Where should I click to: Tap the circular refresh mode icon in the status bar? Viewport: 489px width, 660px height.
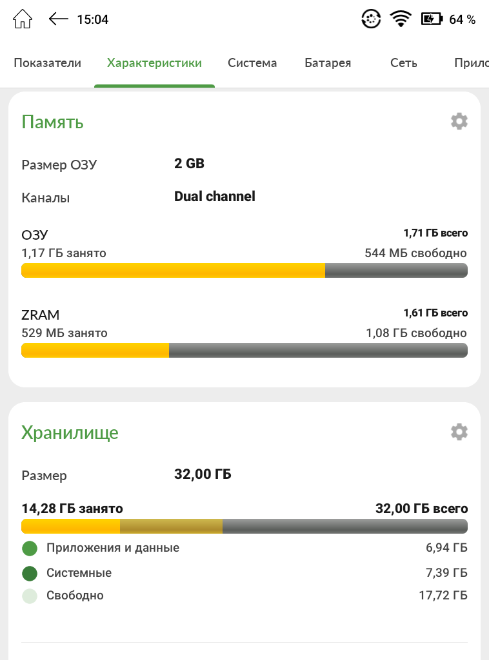point(371,19)
